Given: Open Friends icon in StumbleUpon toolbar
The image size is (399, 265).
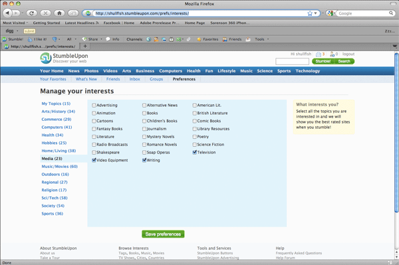Looking at the screenshot, I should [x=225, y=39].
